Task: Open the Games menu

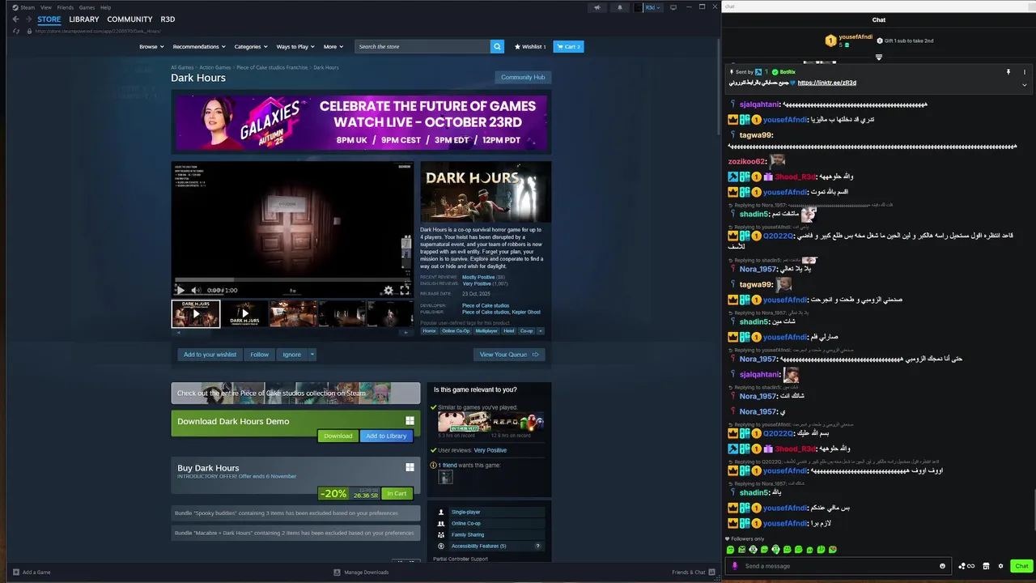Action: click(87, 7)
